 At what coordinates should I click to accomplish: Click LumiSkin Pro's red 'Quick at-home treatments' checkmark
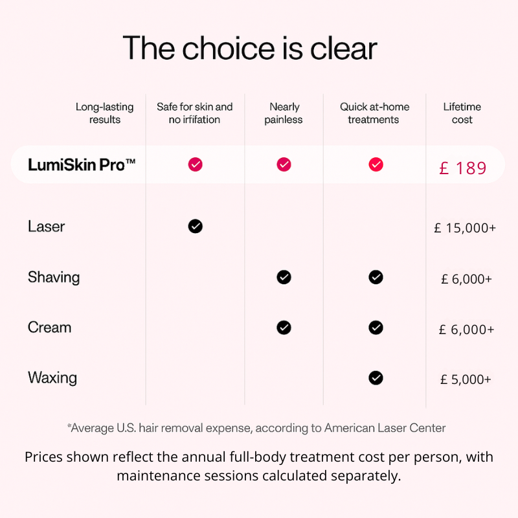[x=376, y=164]
